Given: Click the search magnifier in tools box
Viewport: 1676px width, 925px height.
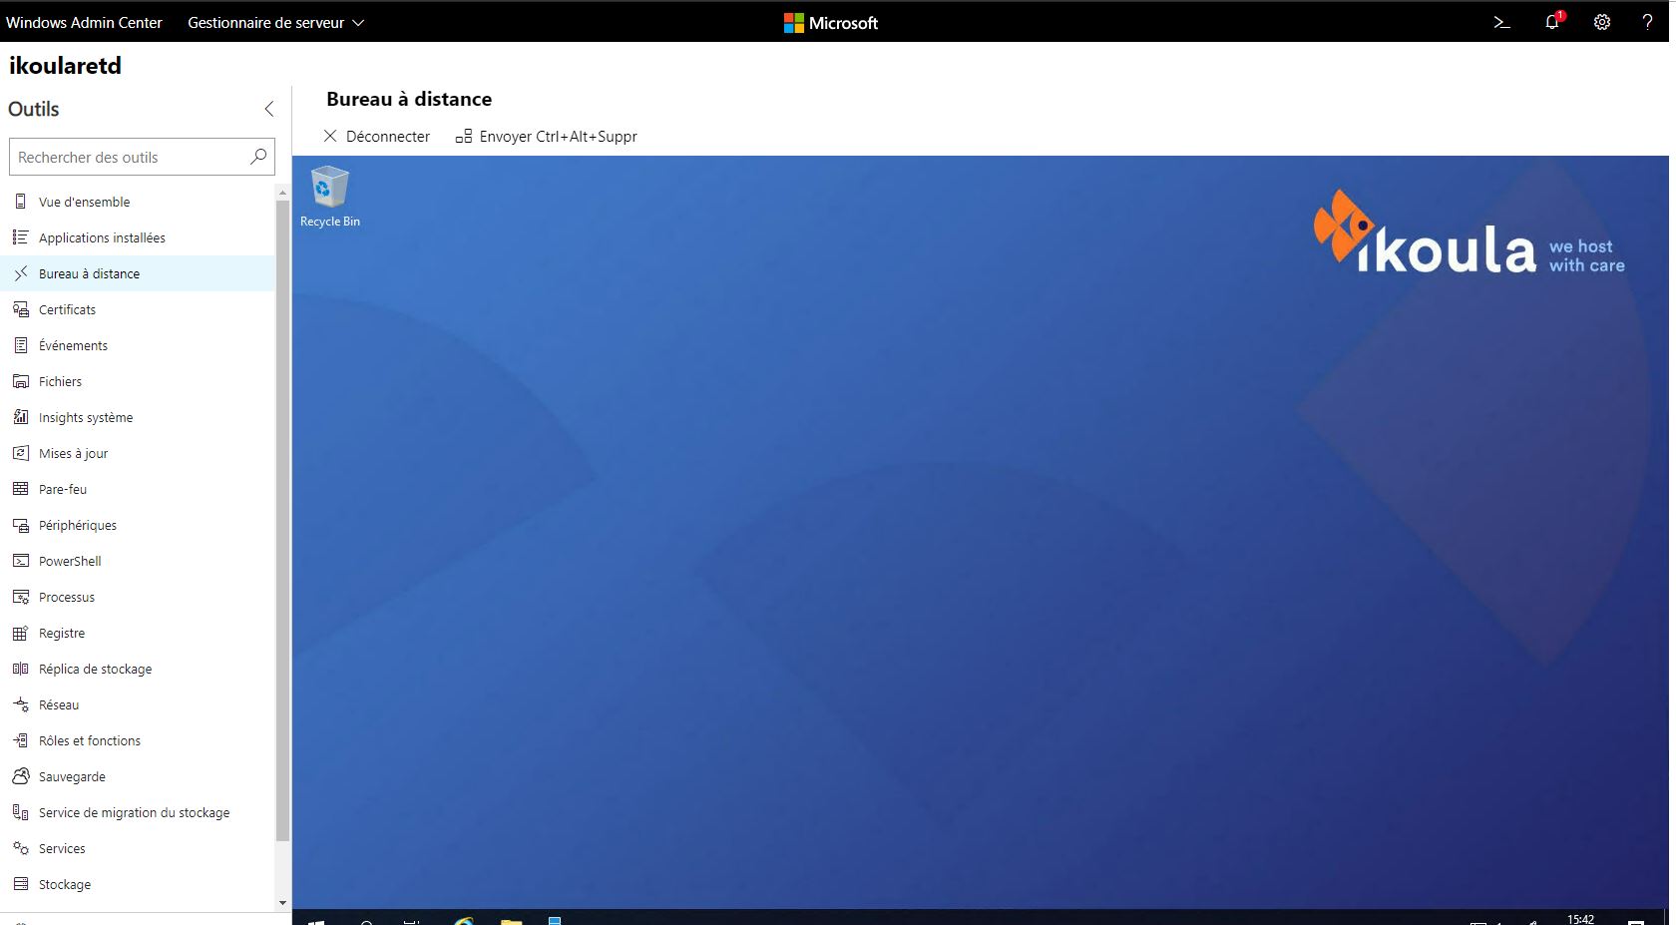Looking at the screenshot, I should pyautogui.click(x=258, y=157).
